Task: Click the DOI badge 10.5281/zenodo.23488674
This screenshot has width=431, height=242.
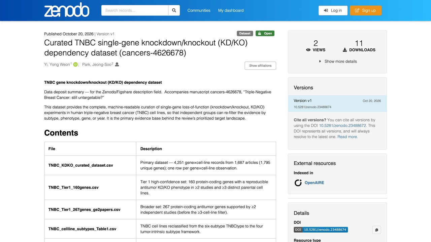Action: tap(321, 230)
